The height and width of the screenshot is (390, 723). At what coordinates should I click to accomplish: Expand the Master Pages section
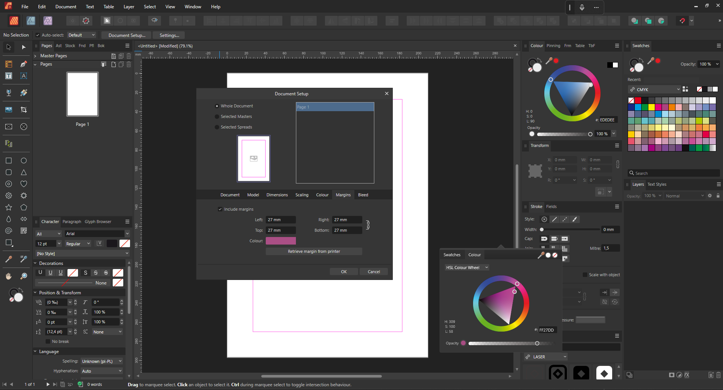tap(35, 56)
